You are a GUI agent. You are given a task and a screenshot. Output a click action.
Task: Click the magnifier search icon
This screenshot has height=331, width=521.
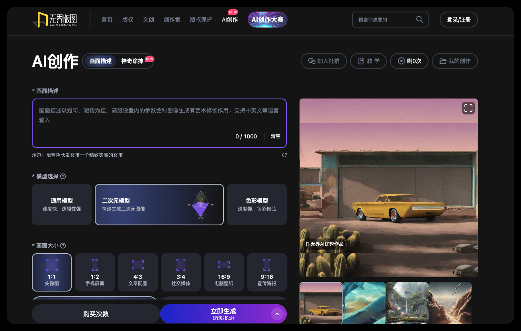pyautogui.click(x=419, y=20)
